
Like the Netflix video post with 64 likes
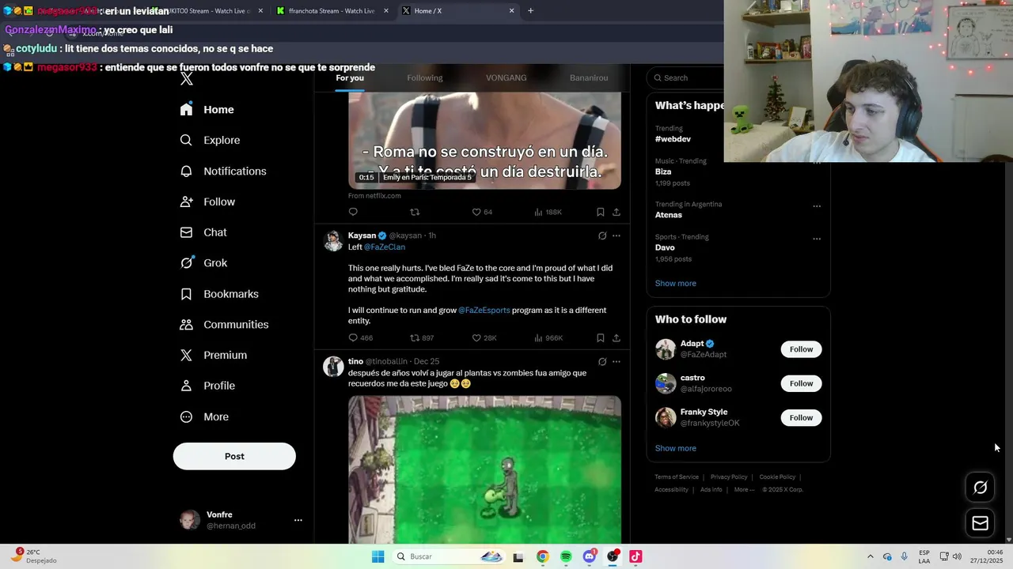[476, 212]
